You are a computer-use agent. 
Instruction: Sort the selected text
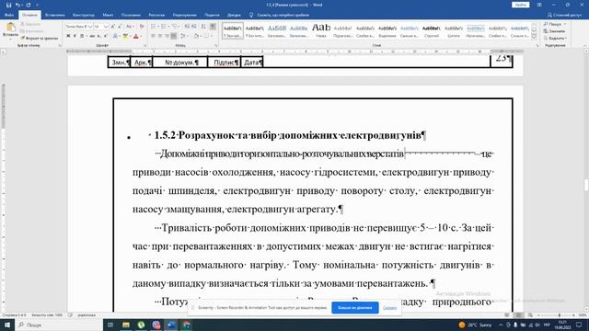pyautogui.click(x=203, y=27)
